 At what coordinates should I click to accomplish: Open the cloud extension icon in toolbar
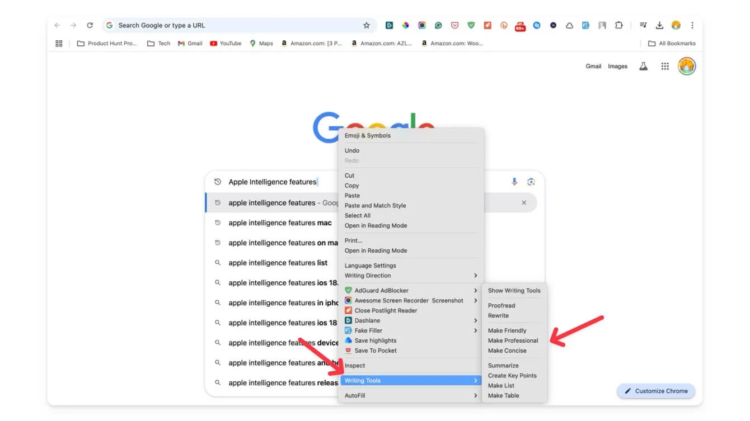[569, 25]
